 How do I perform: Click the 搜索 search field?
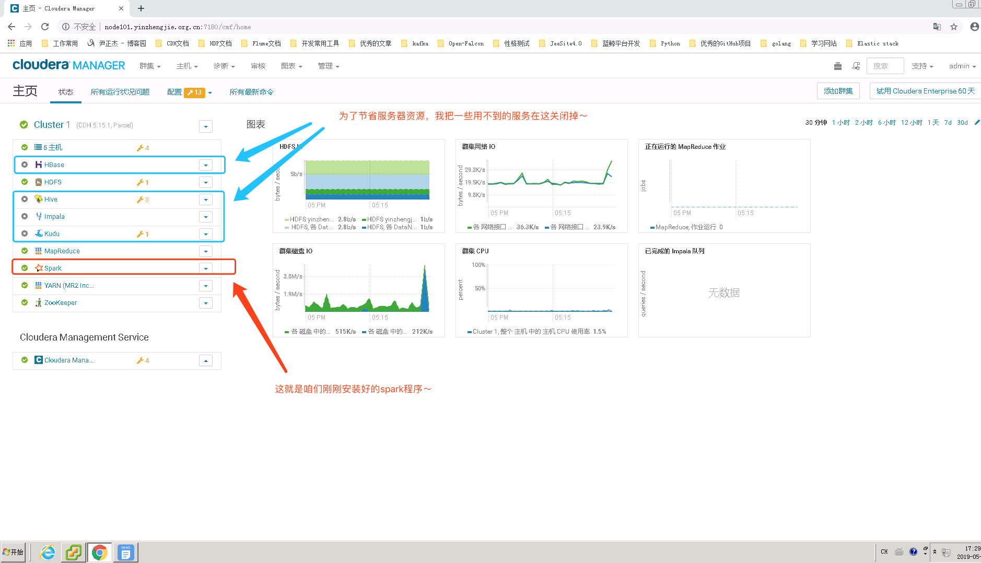pyautogui.click(x=884, y=66)
